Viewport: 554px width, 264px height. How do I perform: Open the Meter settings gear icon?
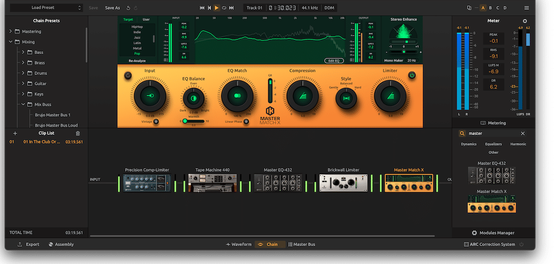click(x=525, y=21)
